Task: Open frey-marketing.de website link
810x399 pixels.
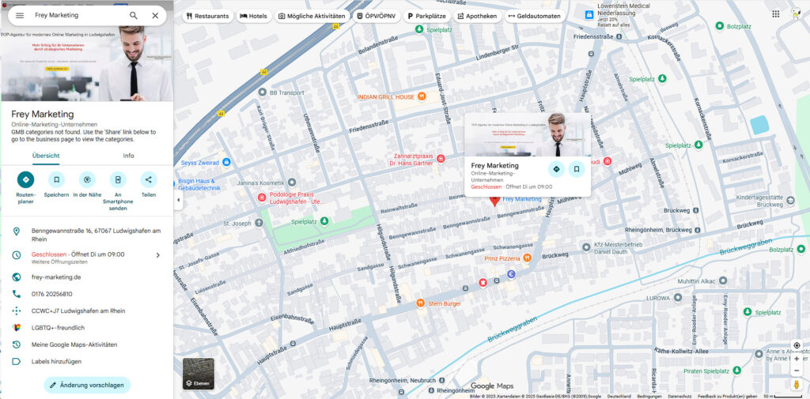Action: coord(55,277)
